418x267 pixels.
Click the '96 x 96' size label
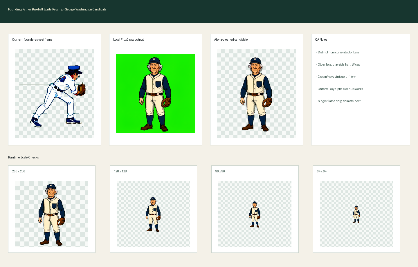(220, 172)
